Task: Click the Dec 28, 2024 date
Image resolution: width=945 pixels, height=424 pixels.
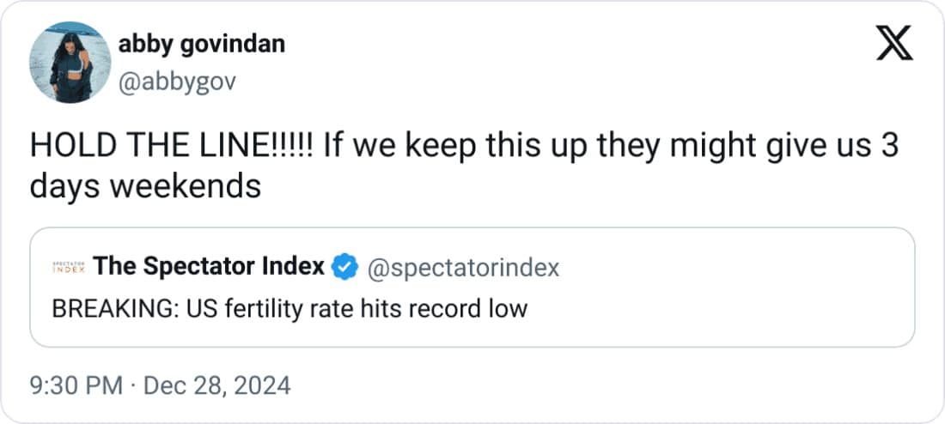Action: click(216, 385)
